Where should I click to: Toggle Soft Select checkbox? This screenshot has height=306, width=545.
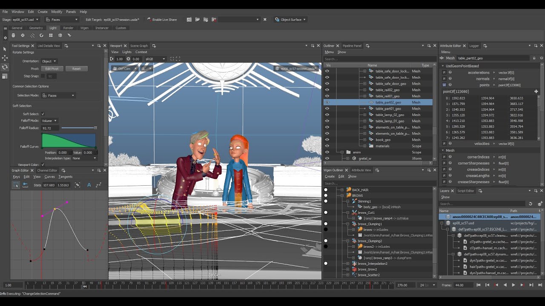[x=43, y=114]
